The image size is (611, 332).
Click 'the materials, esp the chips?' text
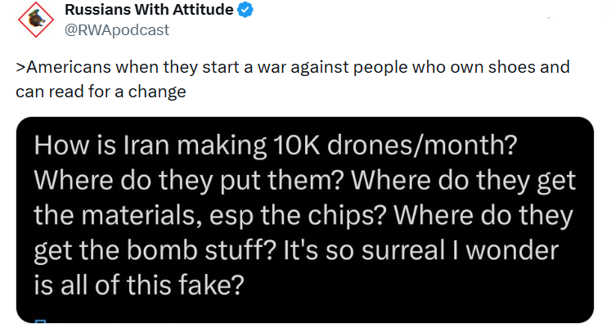click(x=210, y=216)
